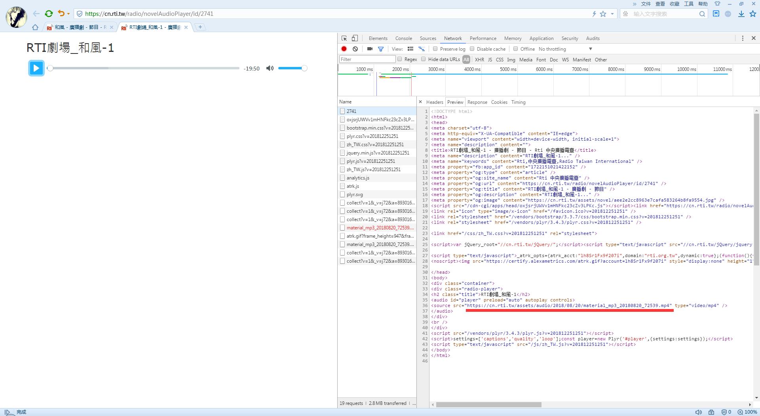Open the Performance panel
This screenshot has height=416, width=760.
[483, 38]
